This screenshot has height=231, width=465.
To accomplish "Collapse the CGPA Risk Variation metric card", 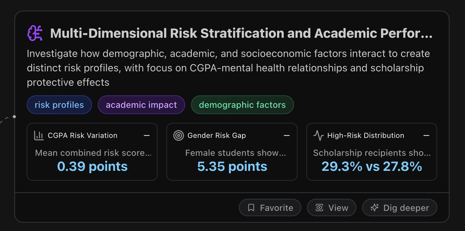I will 147,135.
